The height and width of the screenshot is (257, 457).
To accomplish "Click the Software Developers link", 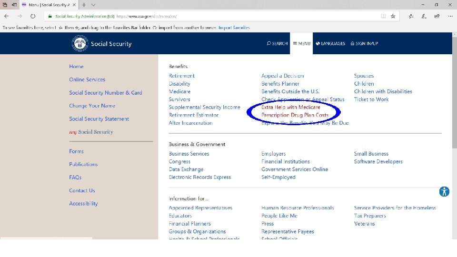I will pyautogui.click(x=378, y=161).
